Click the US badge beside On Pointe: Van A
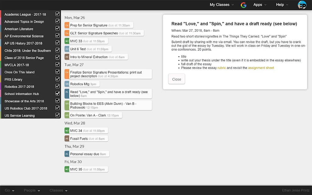This screenshot has width=312, height=195. (x=67, y=115)
